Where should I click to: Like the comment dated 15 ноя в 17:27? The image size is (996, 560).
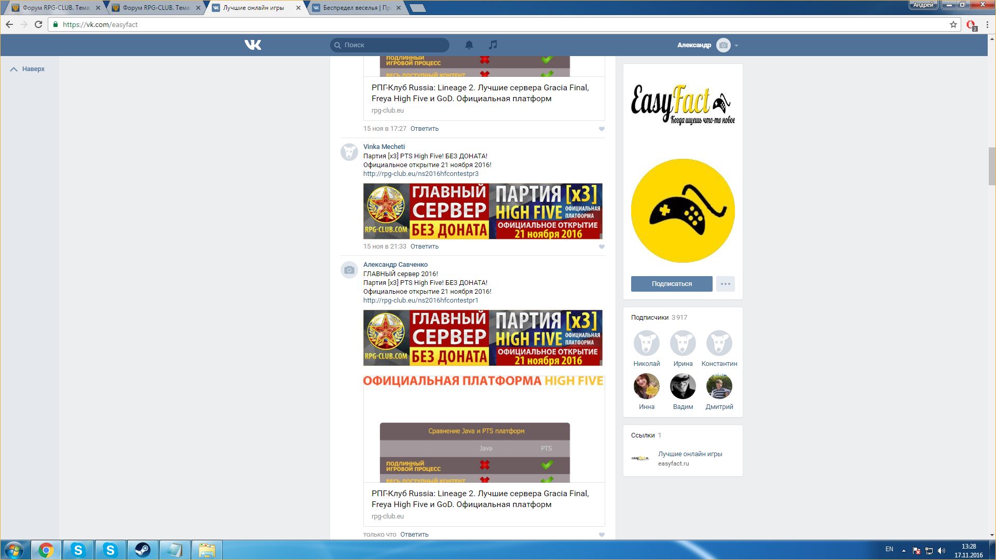click(602, 129)
